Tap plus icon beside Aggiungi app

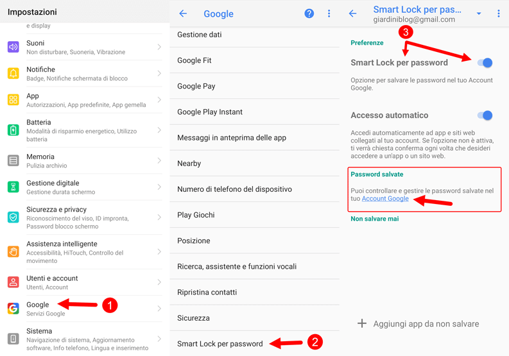362,323
